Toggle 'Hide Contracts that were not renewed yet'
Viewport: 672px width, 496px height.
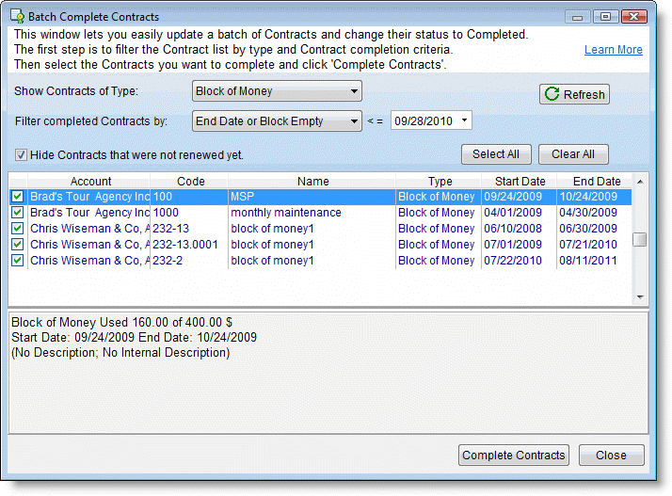[21, 154]
